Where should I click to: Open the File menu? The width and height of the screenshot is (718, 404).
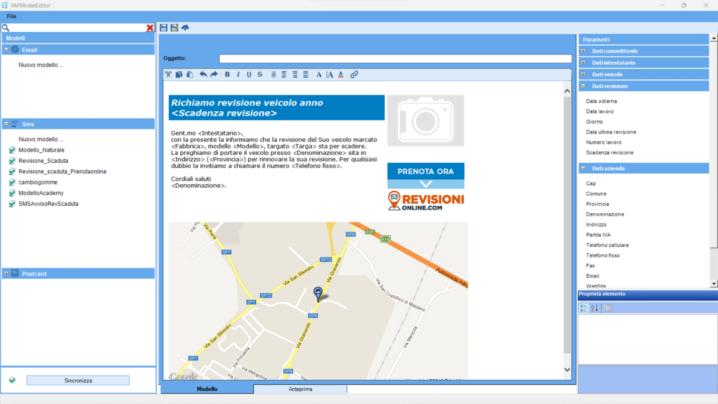tap(12, 16)
